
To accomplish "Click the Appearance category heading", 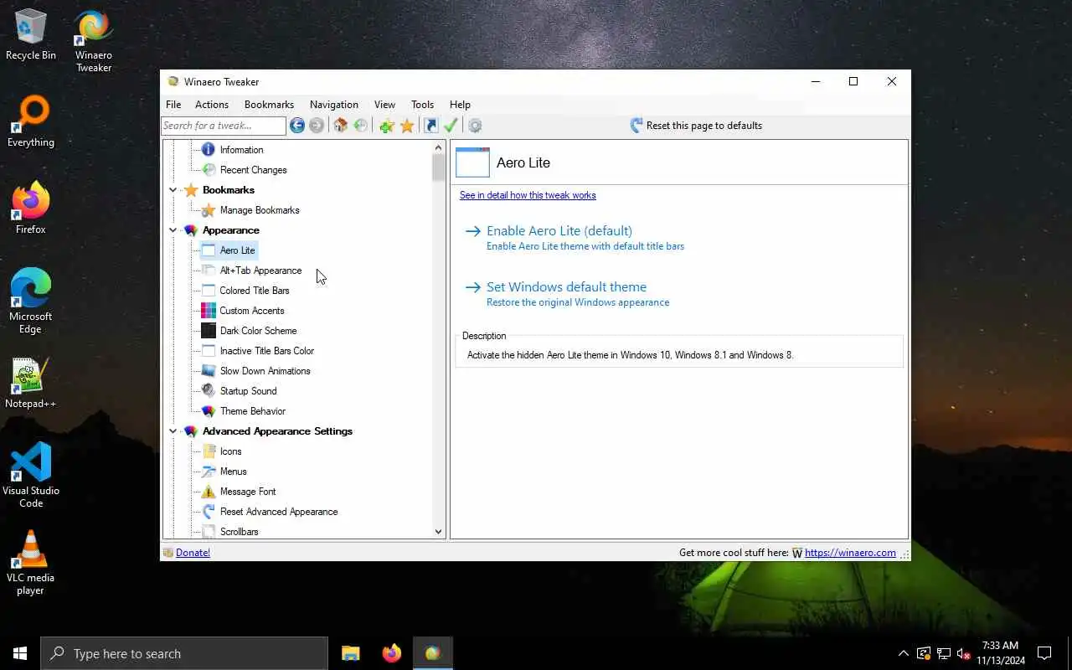I will tap(231, 230).
